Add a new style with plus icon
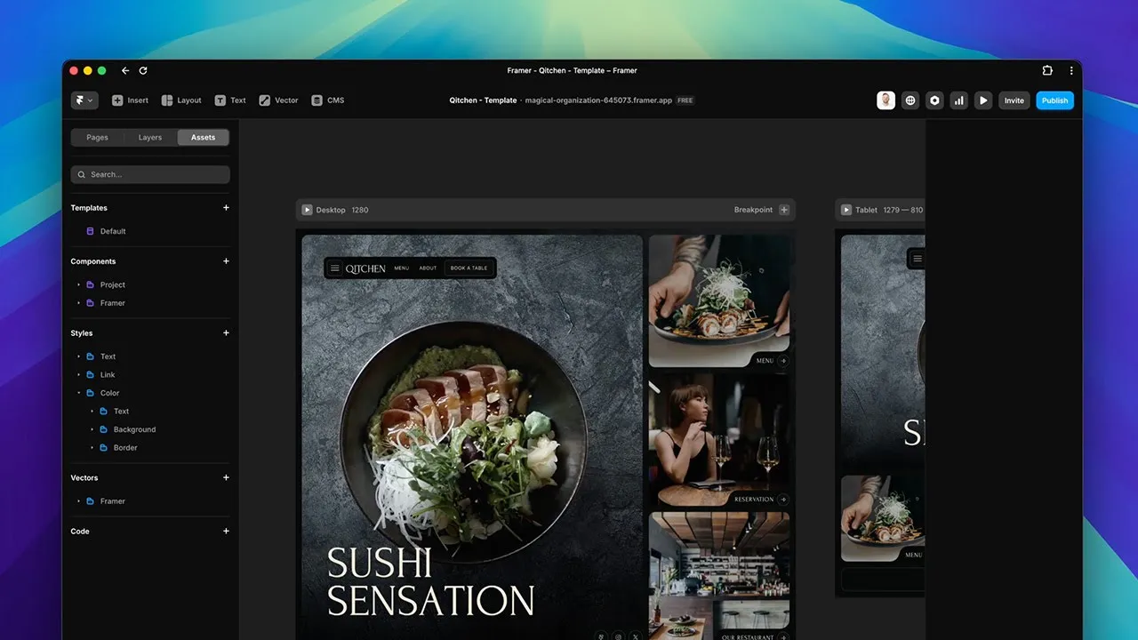The width and height of the screenshot is (1138, 640). (x=226, y=333)
